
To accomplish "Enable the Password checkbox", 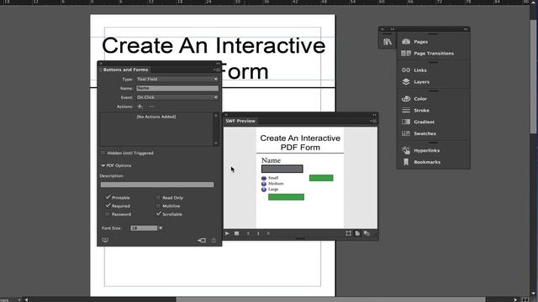I will point(108,214).
